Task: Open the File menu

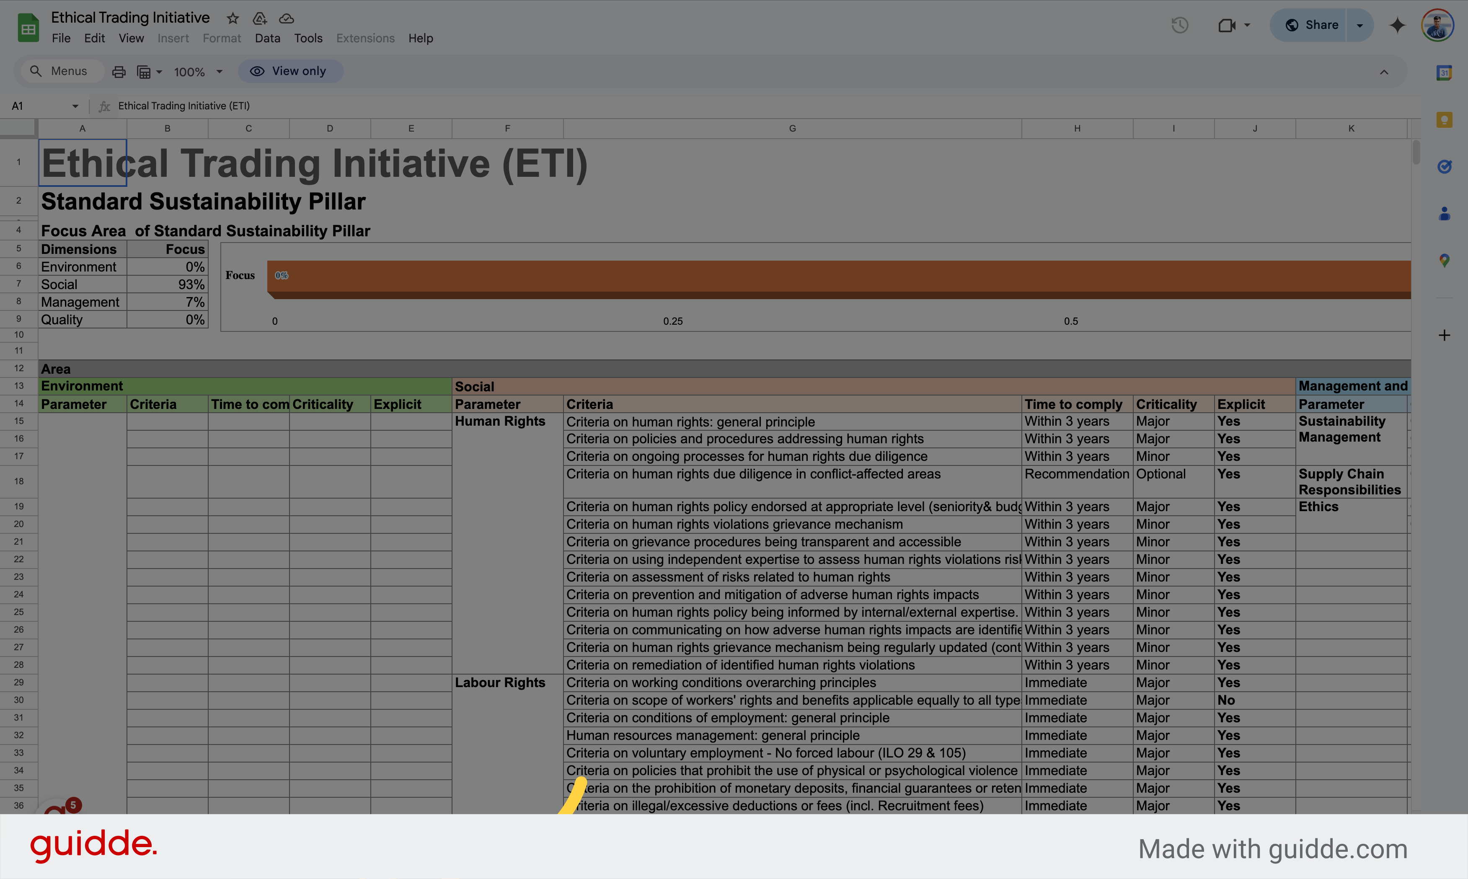Action: click(61, 38)
